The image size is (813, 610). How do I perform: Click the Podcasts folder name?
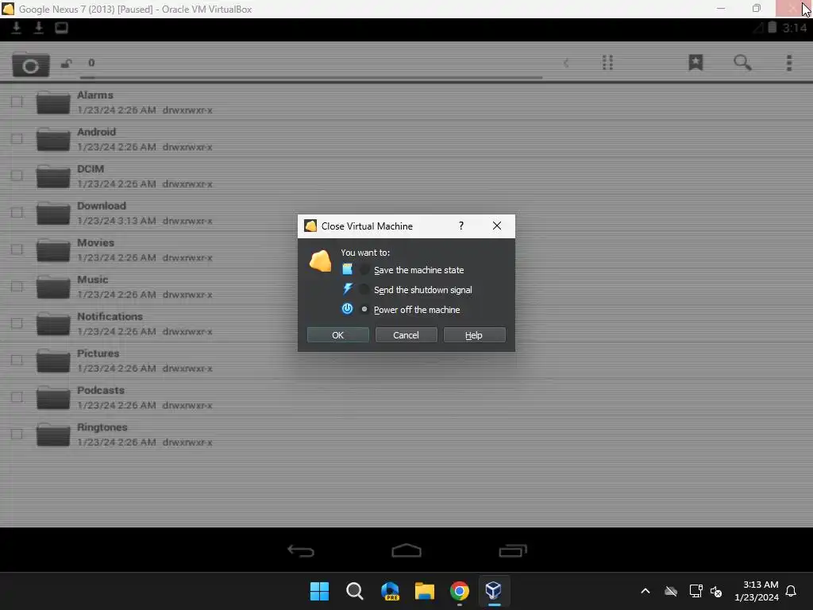[x=101, y=389]
